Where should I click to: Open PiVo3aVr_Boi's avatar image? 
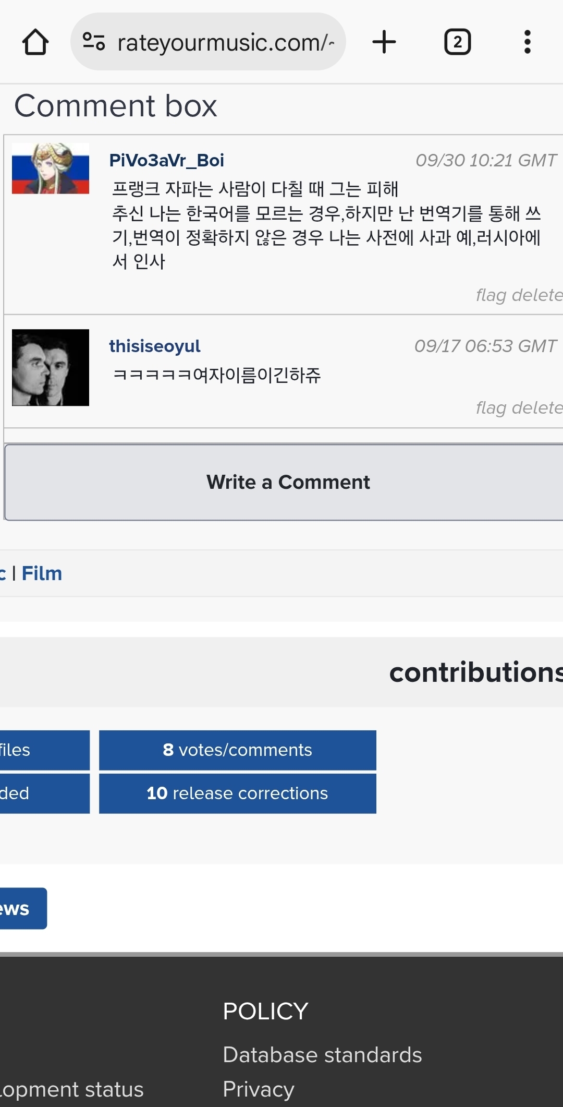point(51,169)
